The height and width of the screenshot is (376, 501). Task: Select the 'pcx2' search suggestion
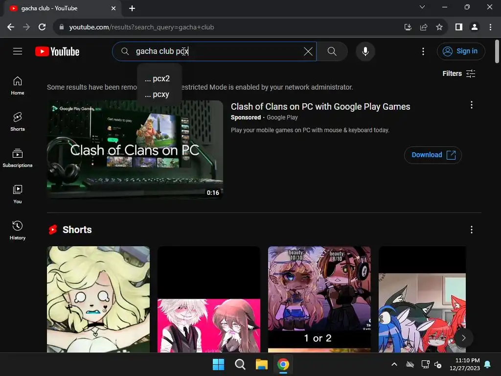pos(159,79)
